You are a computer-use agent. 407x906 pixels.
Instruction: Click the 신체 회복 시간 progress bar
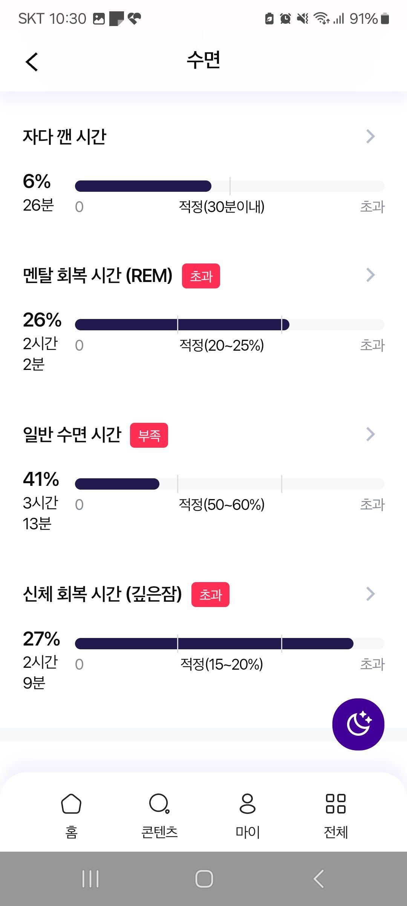(230, 644)
